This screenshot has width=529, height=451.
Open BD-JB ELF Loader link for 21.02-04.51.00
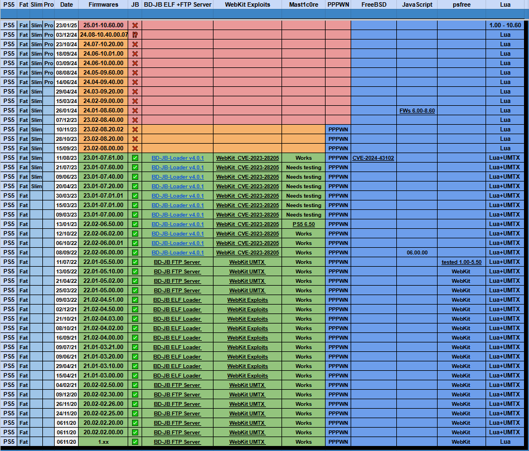(177, 300)
